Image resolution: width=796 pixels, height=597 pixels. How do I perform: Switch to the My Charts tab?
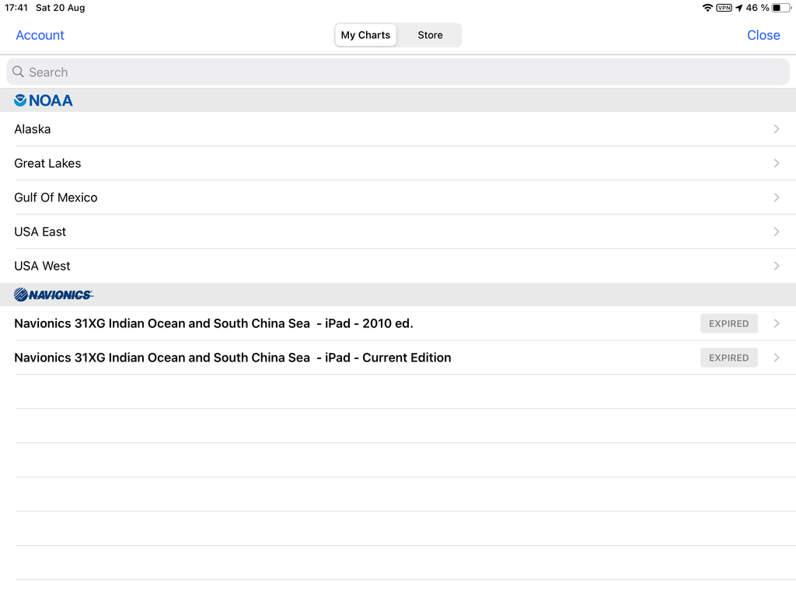point(365,35)
